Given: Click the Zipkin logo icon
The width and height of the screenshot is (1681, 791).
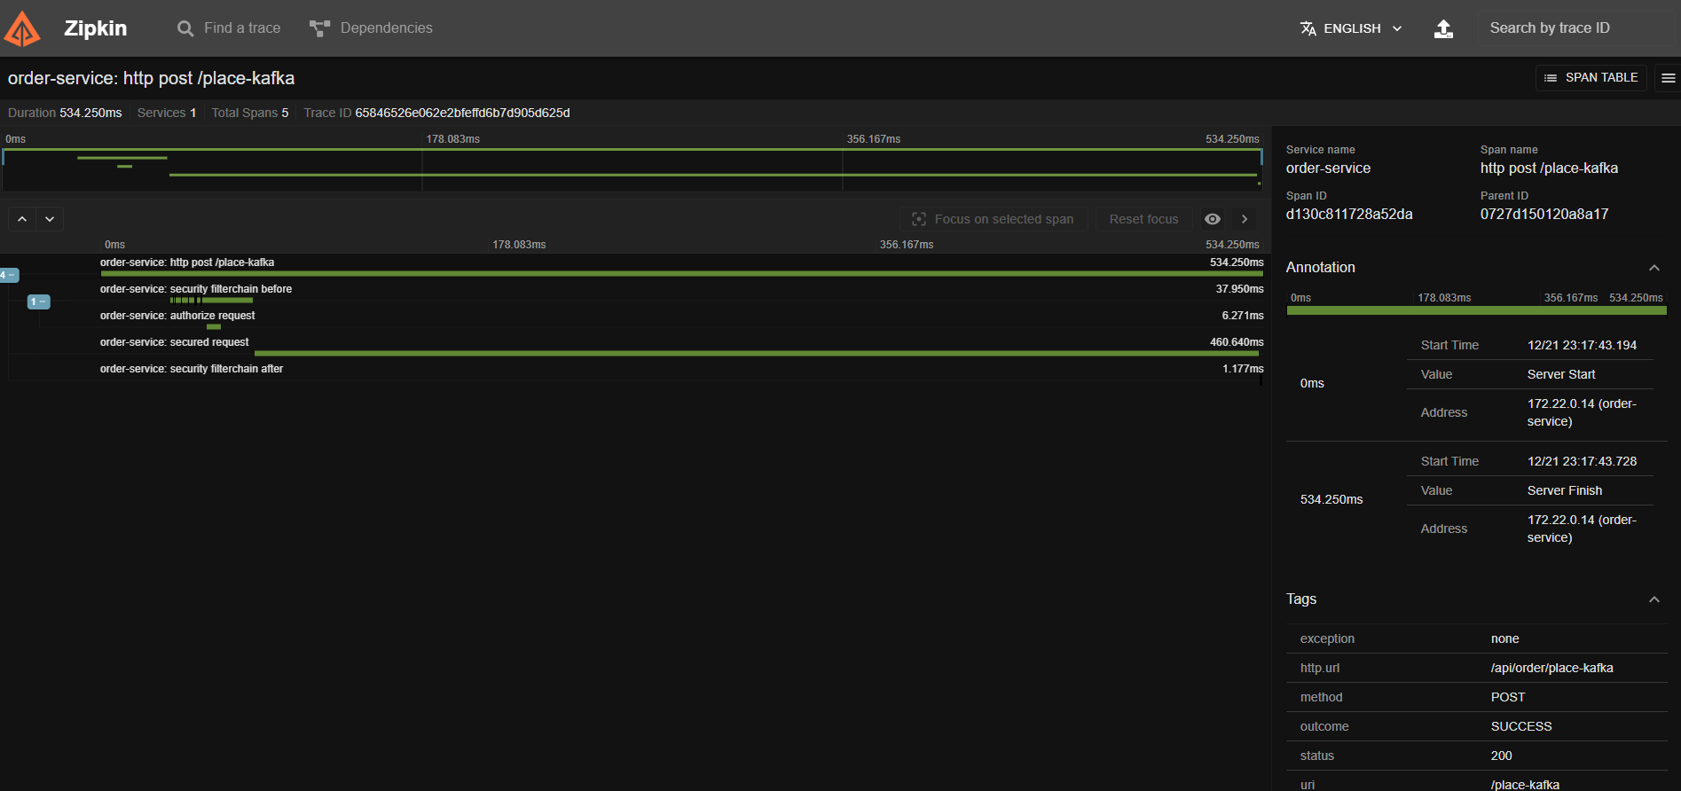Looking at the screenshot, I should click(x=22, y=28).
